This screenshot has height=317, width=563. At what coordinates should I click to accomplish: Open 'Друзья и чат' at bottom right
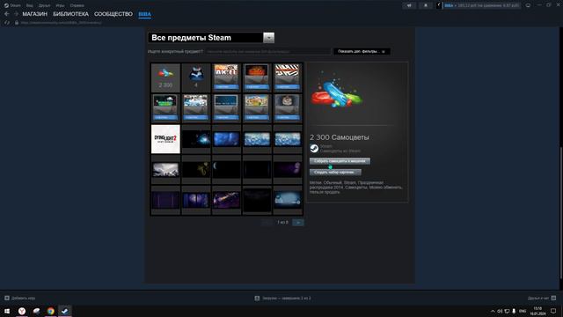[542, 298]
